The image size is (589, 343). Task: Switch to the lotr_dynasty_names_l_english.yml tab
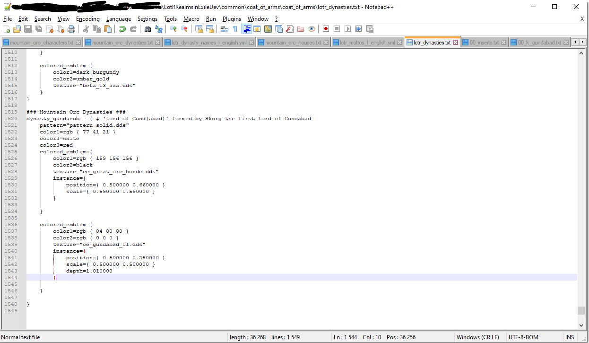(x=209, y=43)
